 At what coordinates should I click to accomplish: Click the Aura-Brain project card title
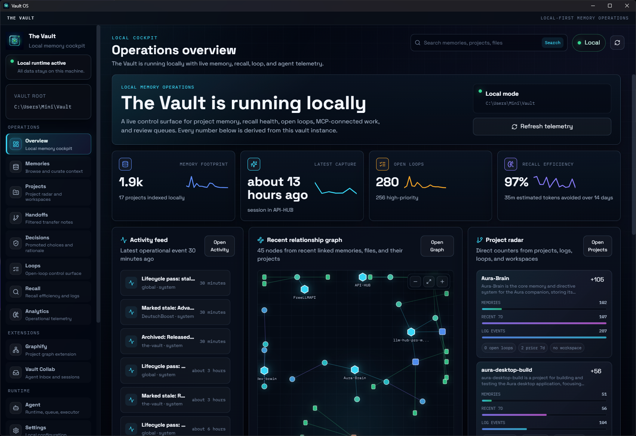point(495,278)
